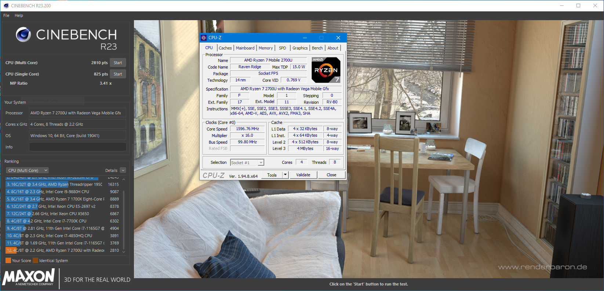
Task: Close the CPU-Z window with the X
Action: click(x=338, y=38)
